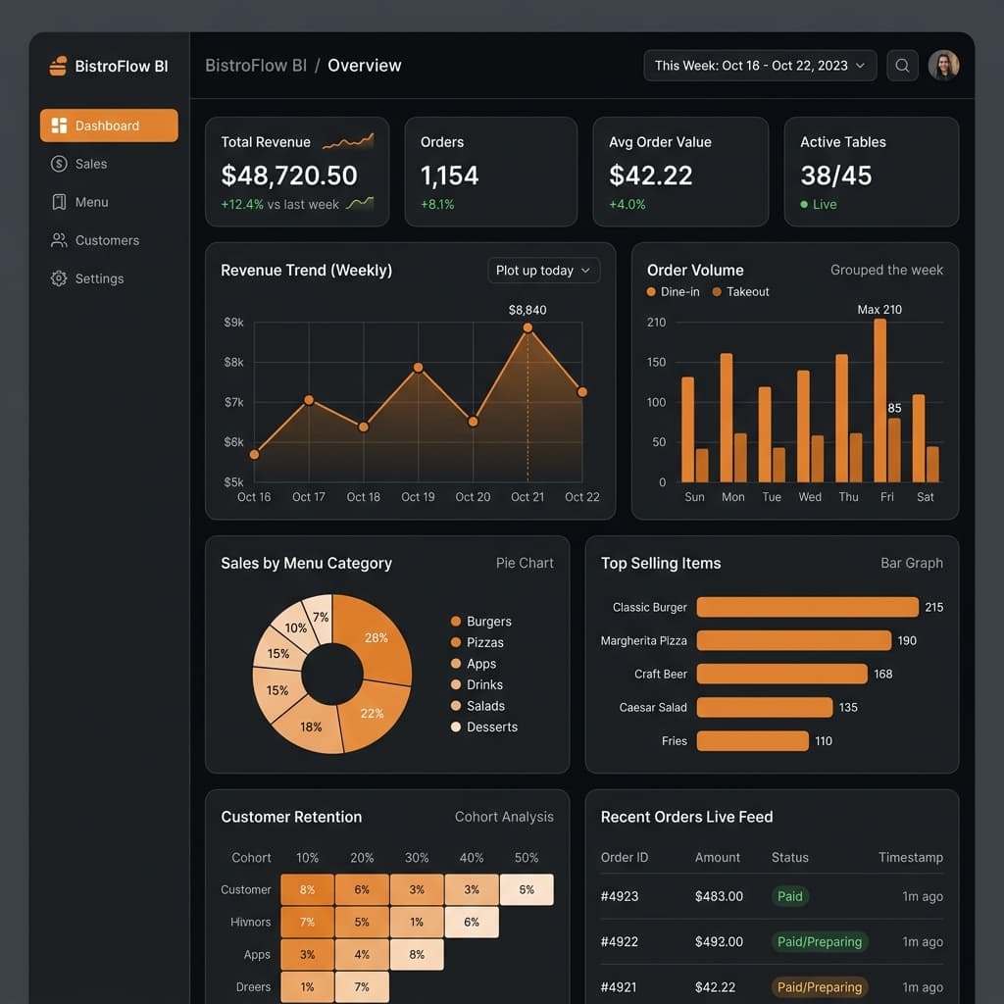The width and height of the screenshot is (1004, 1004).
Task: Click the Paid status badge for order #4923
Action: pyautogui.click(x=790, y=896)
